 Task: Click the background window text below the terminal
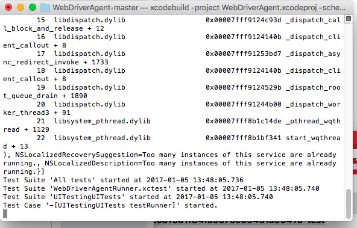(x=239, y=221)
